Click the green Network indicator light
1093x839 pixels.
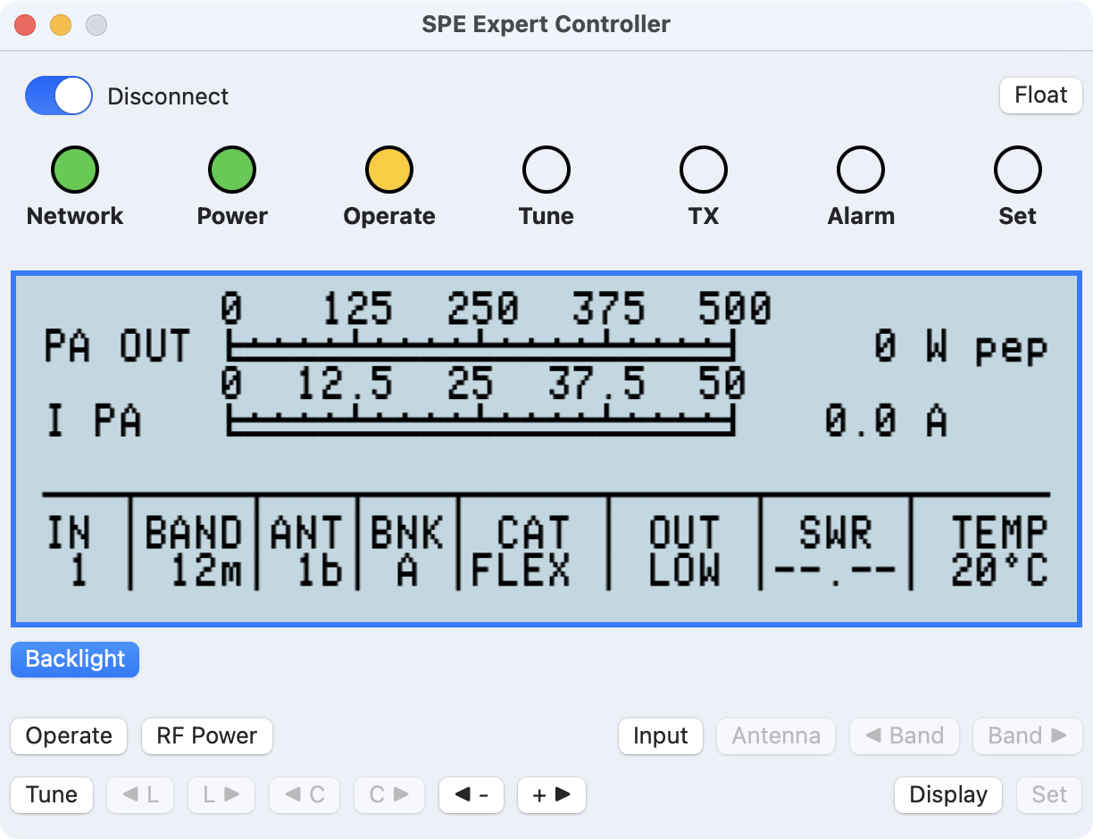tap(75, 170)
